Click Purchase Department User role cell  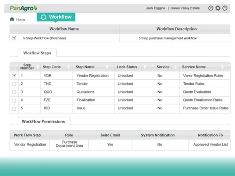(x=70, y=144)
